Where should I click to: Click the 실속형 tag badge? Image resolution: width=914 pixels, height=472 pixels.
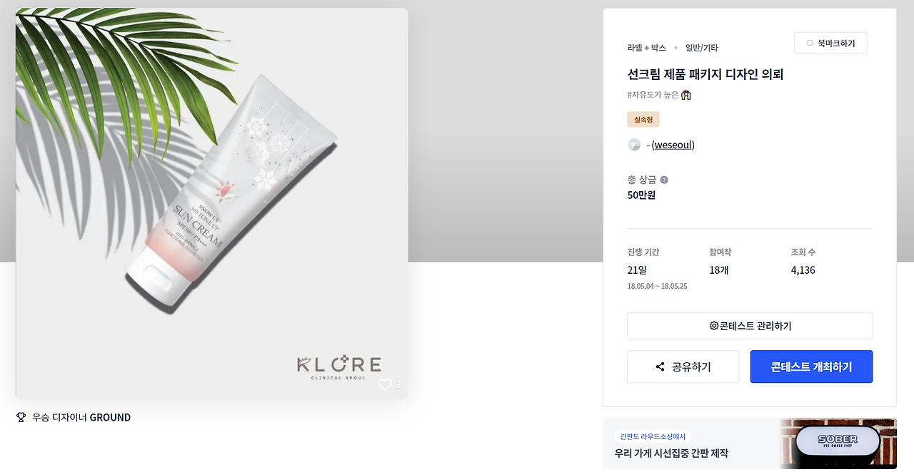click(643, 120)
